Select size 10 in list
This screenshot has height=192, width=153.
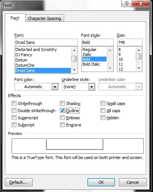coord(126,59)
